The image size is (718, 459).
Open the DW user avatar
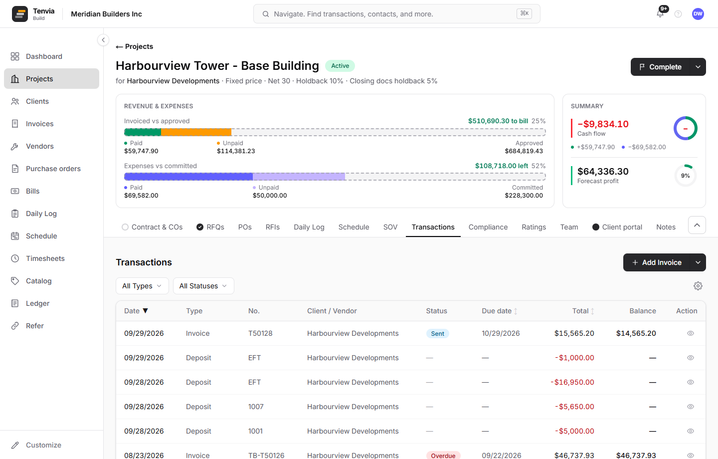pos(698,14)
